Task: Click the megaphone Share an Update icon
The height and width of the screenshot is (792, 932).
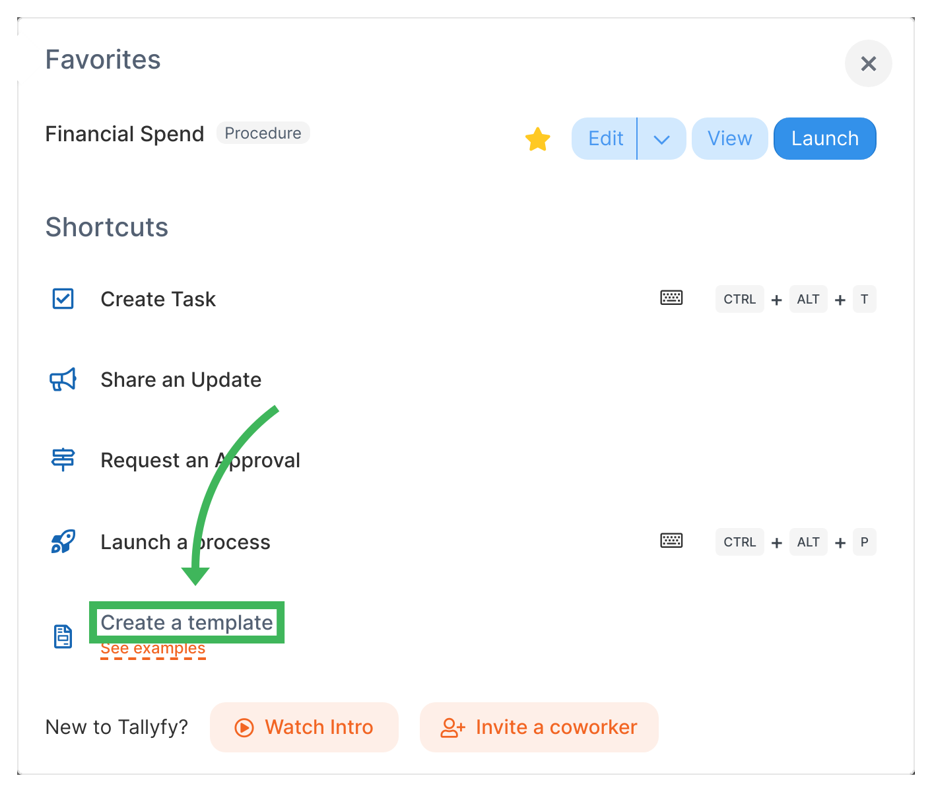Action: tap(63, 379)
